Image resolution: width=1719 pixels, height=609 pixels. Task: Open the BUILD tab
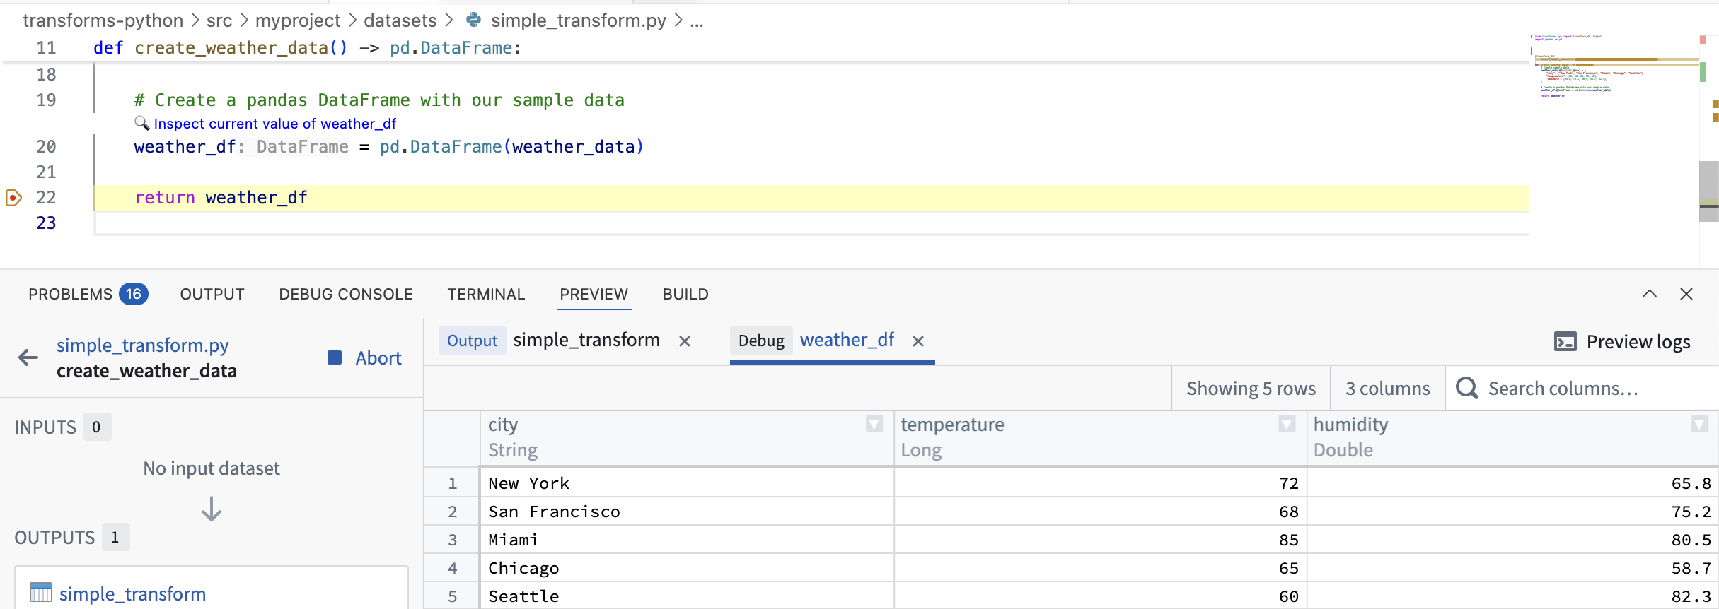(x=685, y=294)
